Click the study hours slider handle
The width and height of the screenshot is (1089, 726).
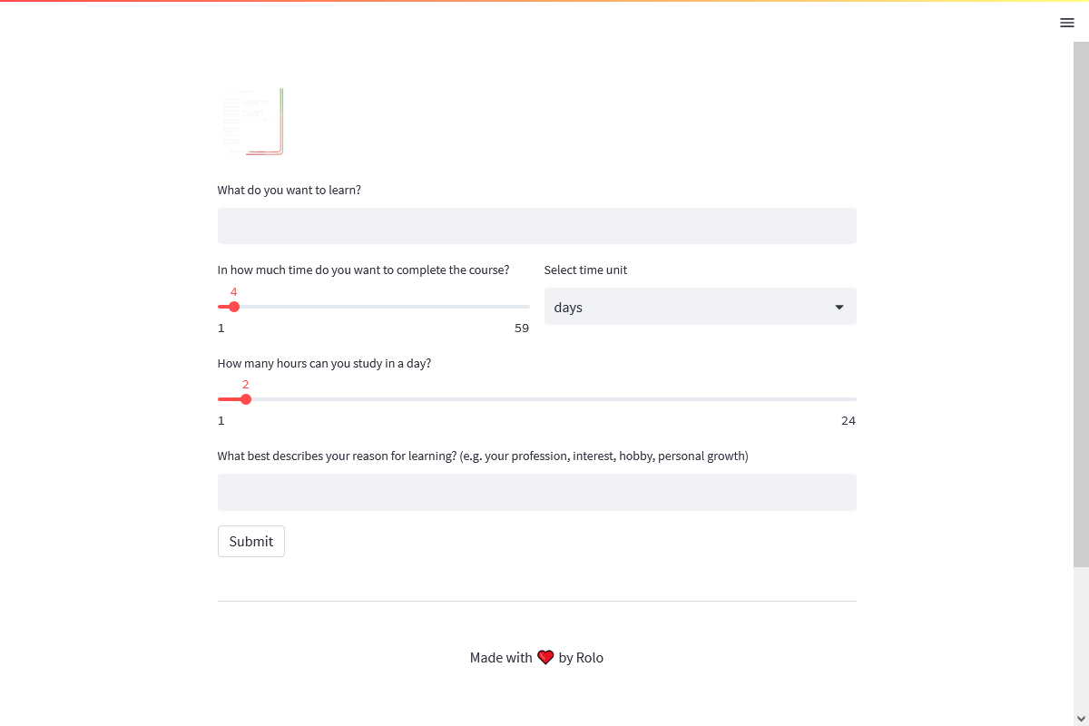click(246, 399)
